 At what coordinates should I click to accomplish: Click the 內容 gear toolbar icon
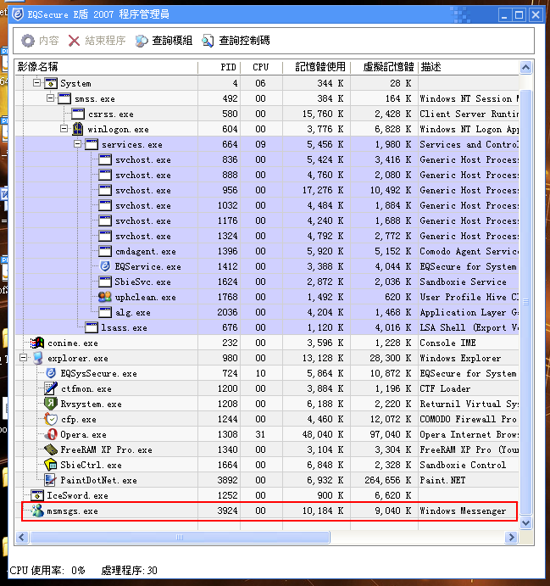28,41
